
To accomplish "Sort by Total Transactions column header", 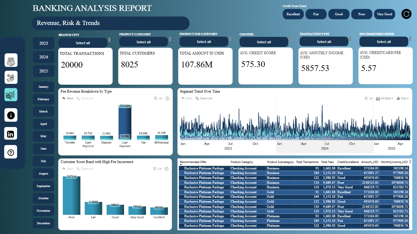I will (x=307, y=162).
